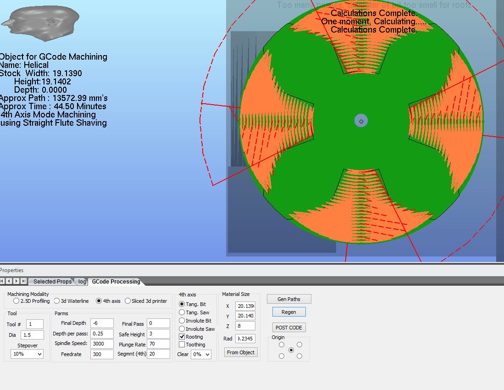Viewport: 504px width, 390px height.
Task: Select Involute Saw in 4th axis
Action: click(x=182, y=329)
